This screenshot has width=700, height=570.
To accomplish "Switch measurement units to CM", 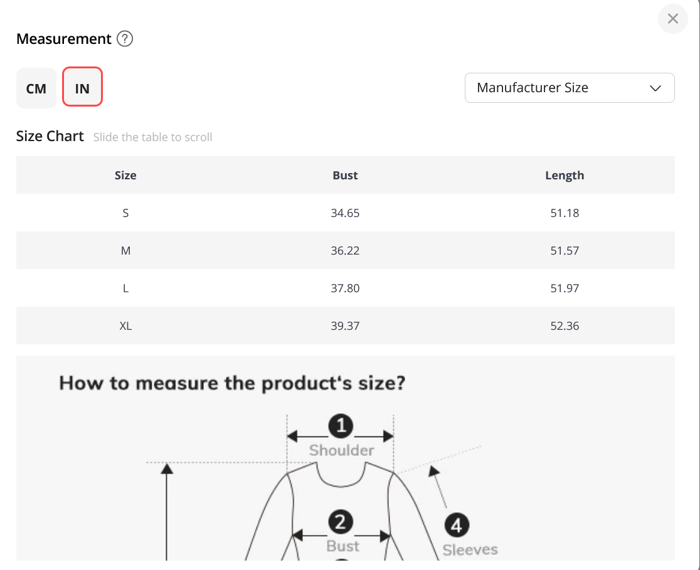I will click(x=36, y=88).
